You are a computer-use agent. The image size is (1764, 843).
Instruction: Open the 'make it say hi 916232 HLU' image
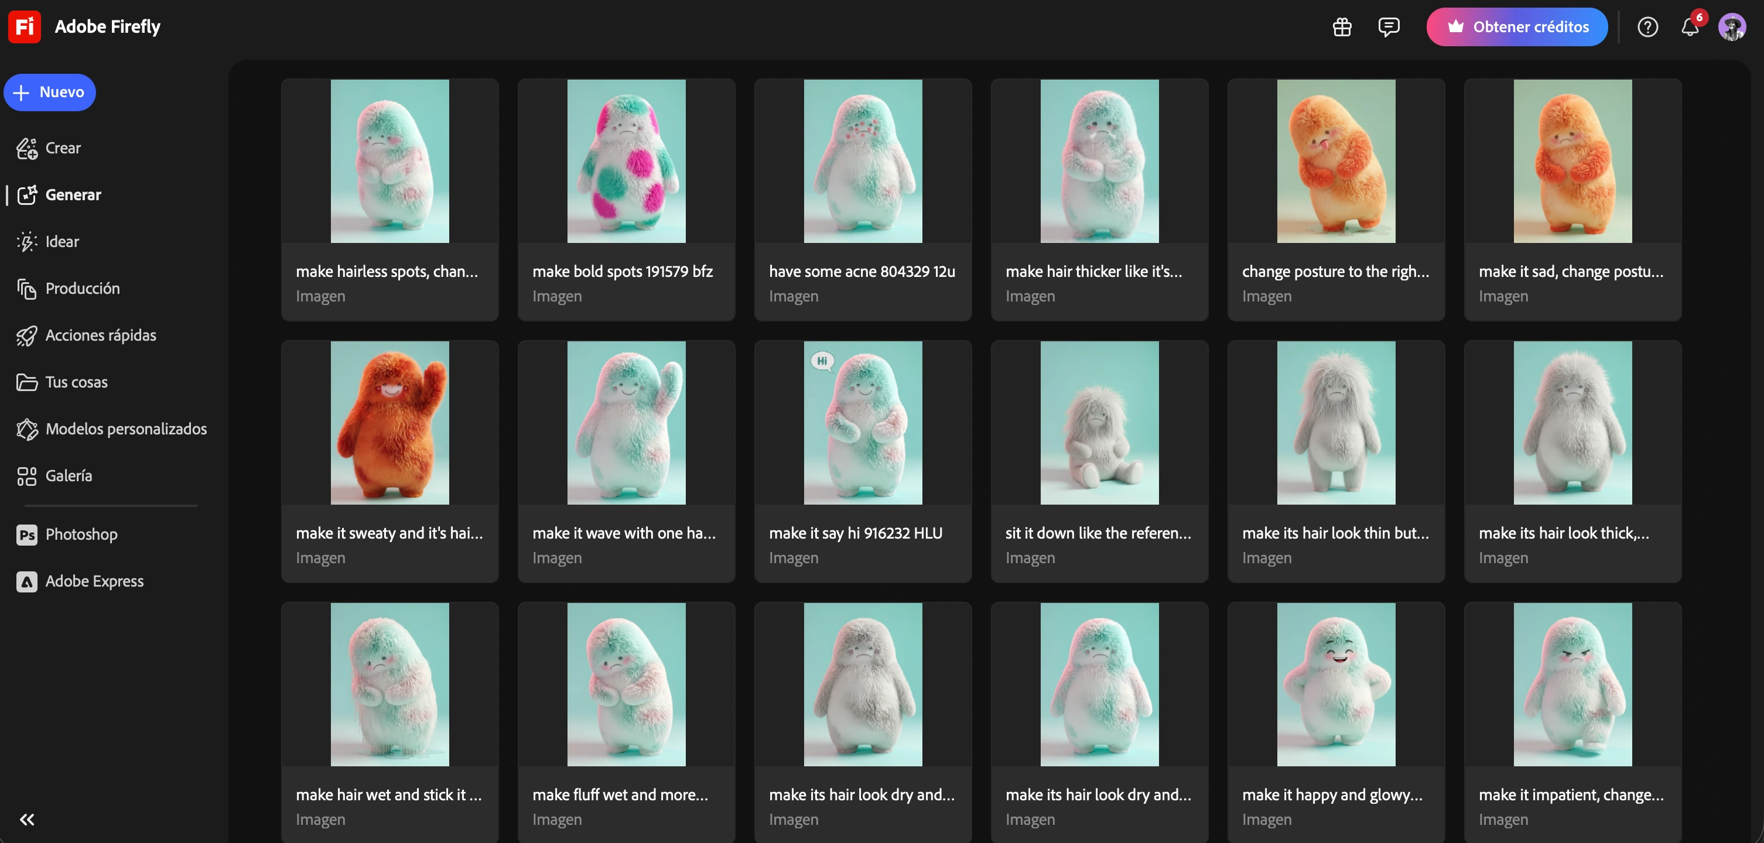click(x=862, y=423)
